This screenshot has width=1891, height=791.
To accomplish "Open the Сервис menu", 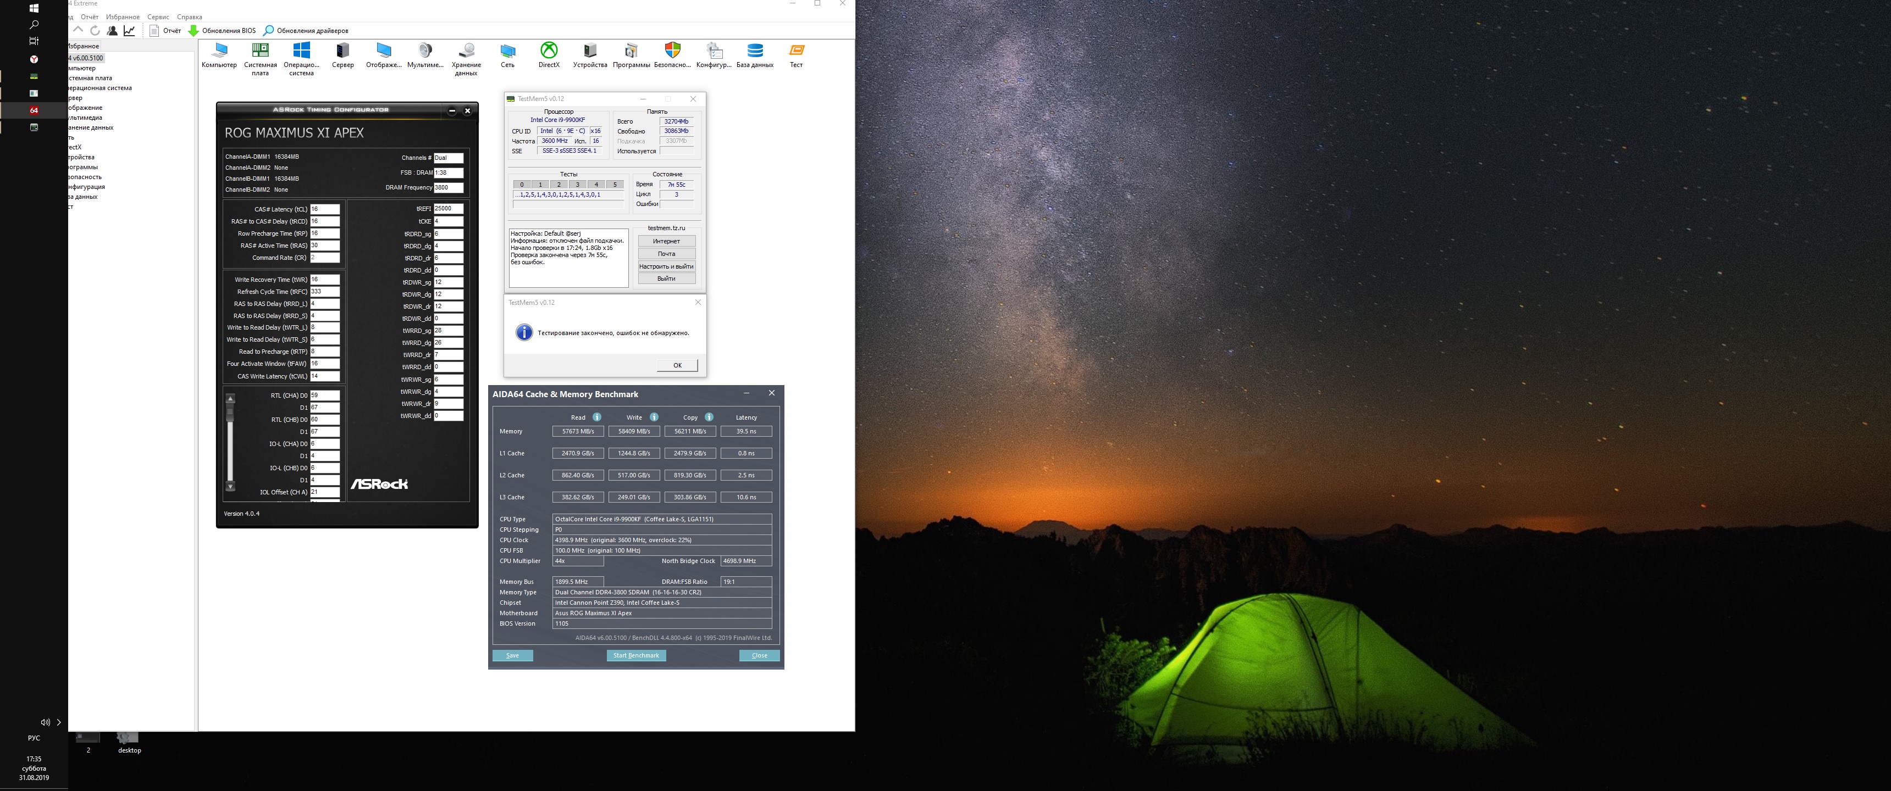I will click(158, 17).
